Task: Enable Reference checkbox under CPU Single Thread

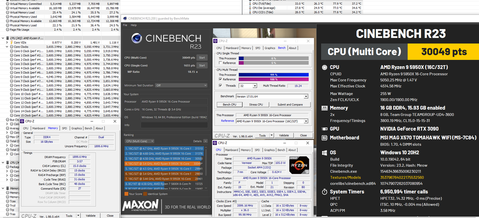Action: coord(220,63)
